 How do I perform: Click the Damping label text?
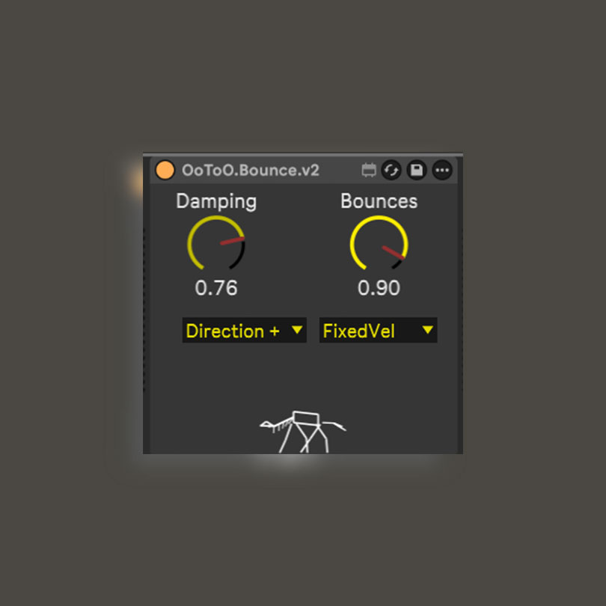click(x=216, y=201)
